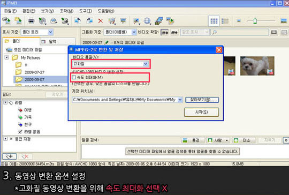The height and width of the screenshot is (195, 289).
Task: Open the globe map view icon
Action: point(147,21)
